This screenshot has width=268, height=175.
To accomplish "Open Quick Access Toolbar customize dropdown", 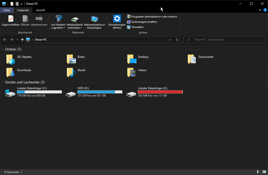I will [21, 4].
